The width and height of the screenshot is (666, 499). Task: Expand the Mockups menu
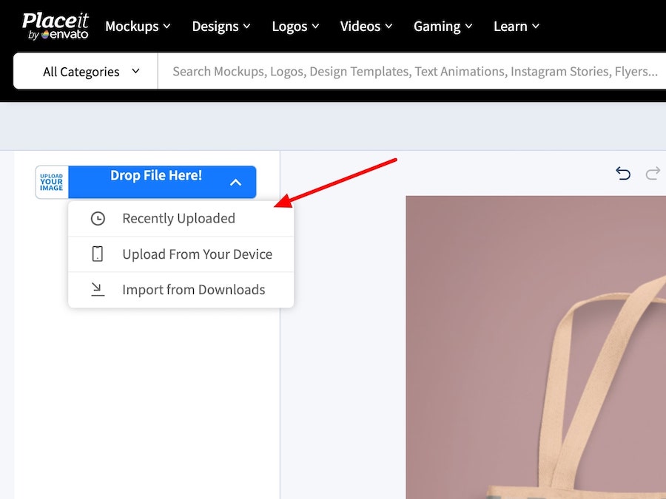click(138, 26)
